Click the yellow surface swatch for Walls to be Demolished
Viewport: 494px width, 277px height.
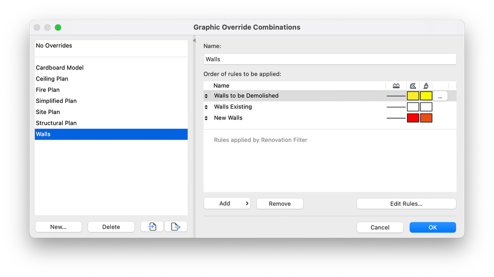(x=426, y=96)
